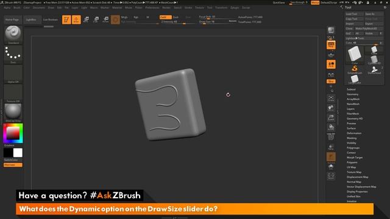Open the Standard brush thumbnail

[x=13, y=35]
